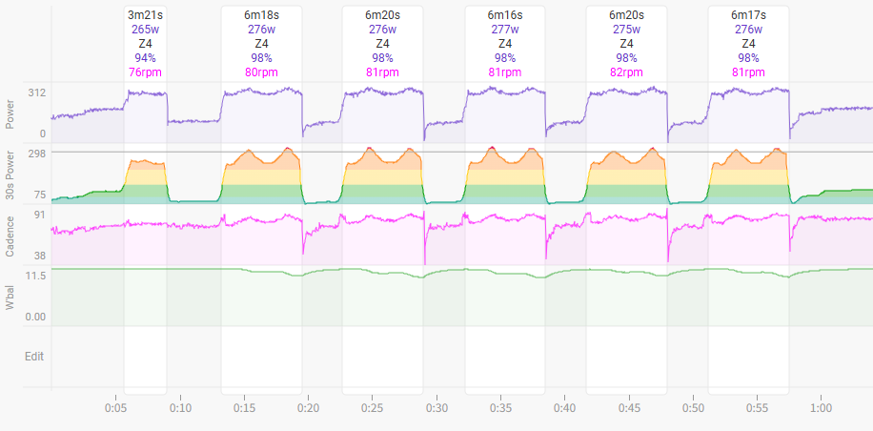Click the 82rpm cadence value
The height and width of the screenshot is (431, 873).
(x=626, y=72)
